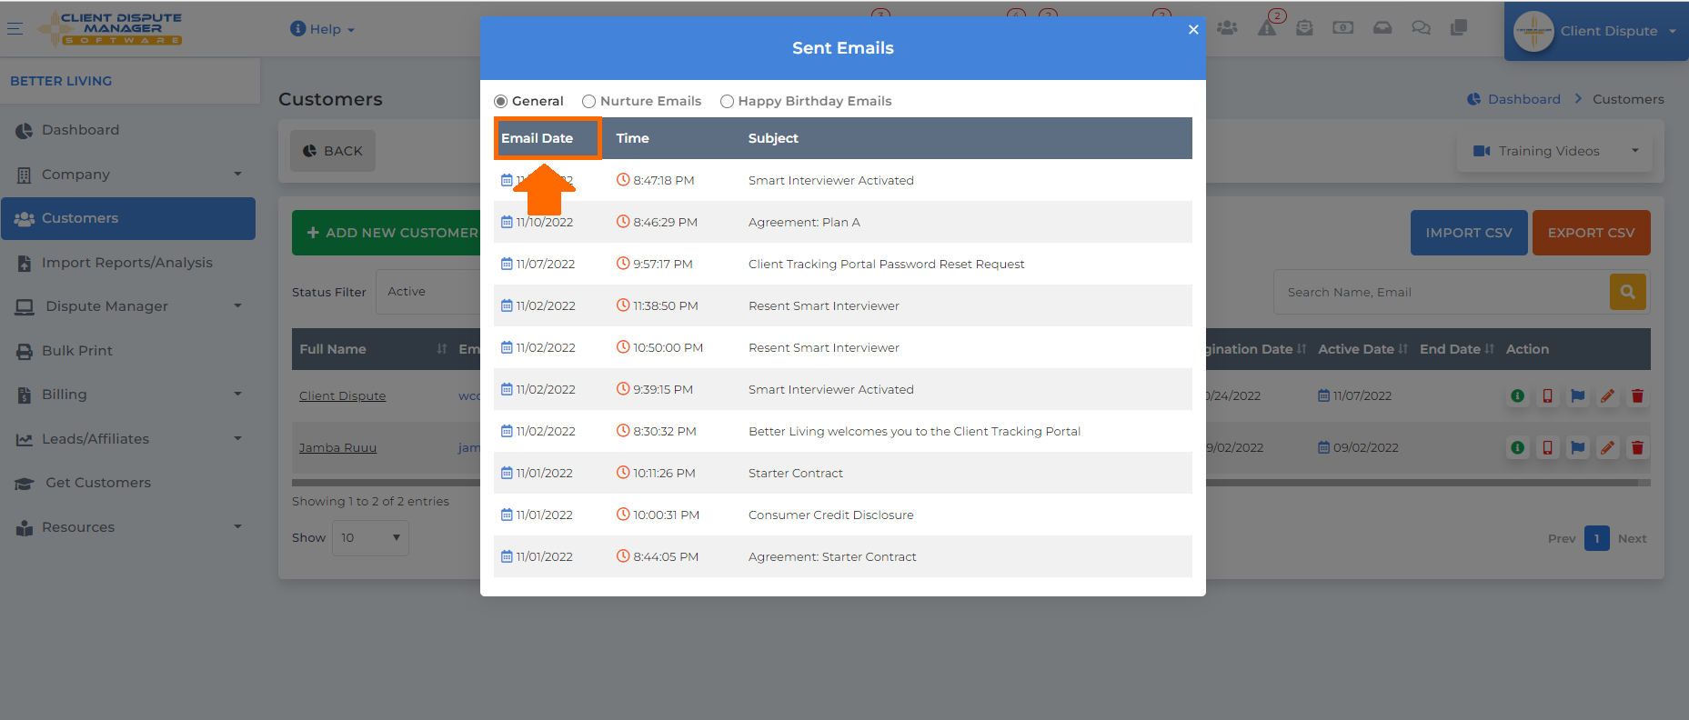The width and height of the screenshot is (1689, 720).
Task: Click the Subject column header
Action: [773, 138]
